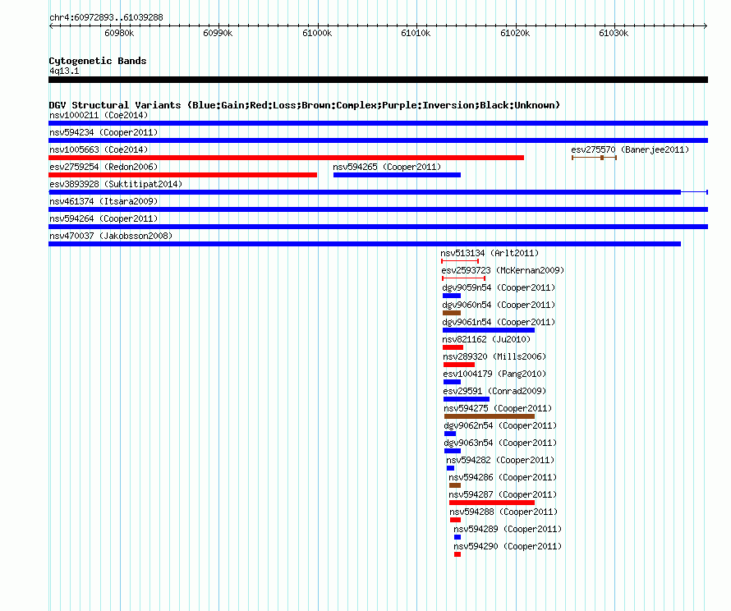Open nsv470037 (Jakobsson2008) label
The width and height of the screenshot is (731, 611).
(x=111, y=236)
